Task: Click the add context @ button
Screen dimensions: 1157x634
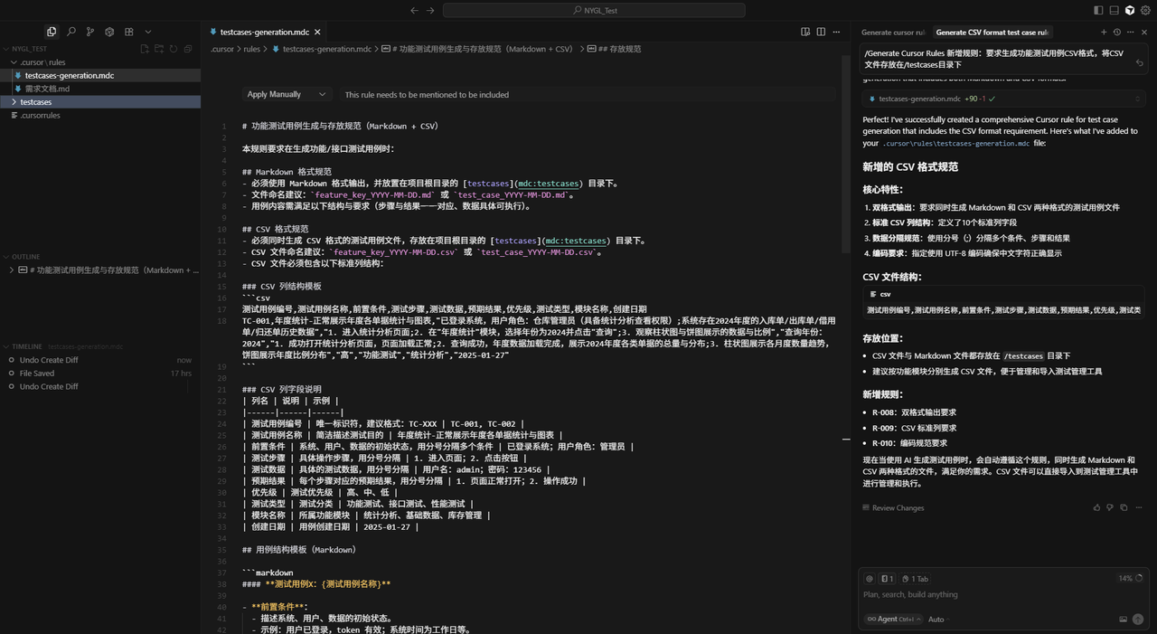Action: pos(870,579)
